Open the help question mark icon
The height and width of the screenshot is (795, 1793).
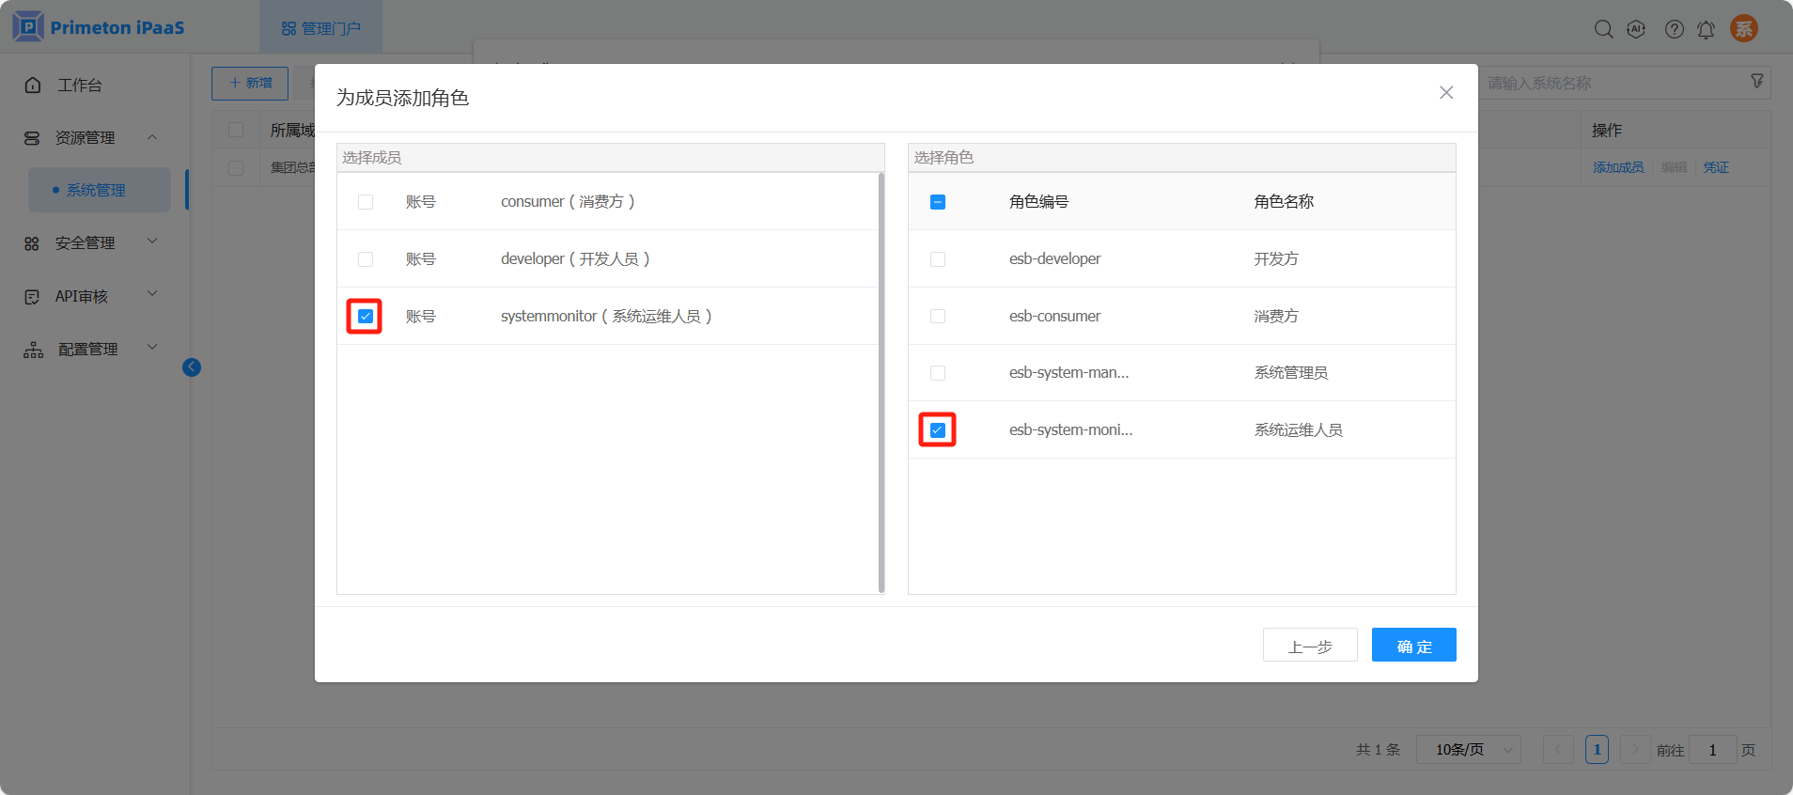tap(1674, 29)
